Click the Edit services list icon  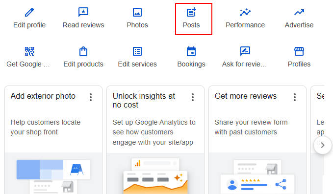click(137, 51)
